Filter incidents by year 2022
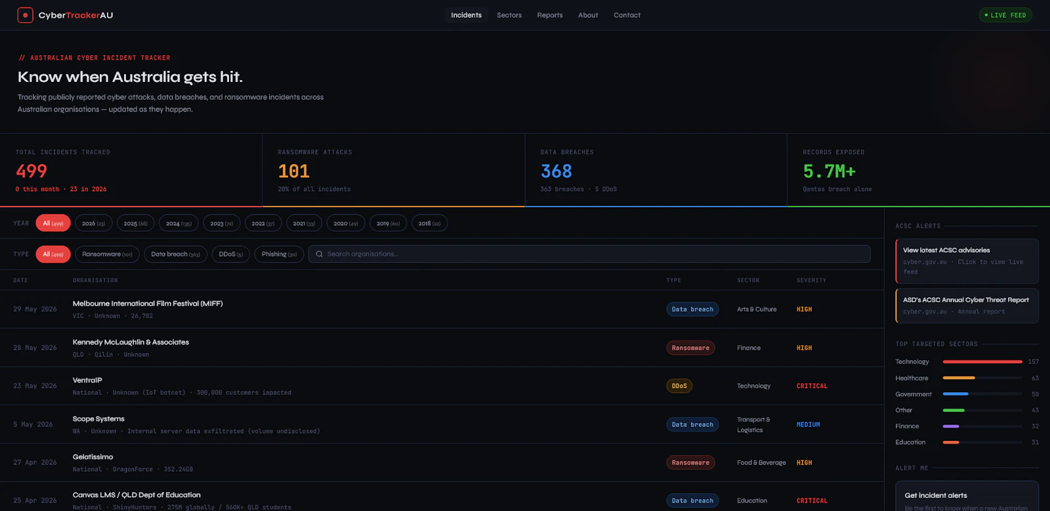Screen dimensions: 1050x511 [263, 224]
